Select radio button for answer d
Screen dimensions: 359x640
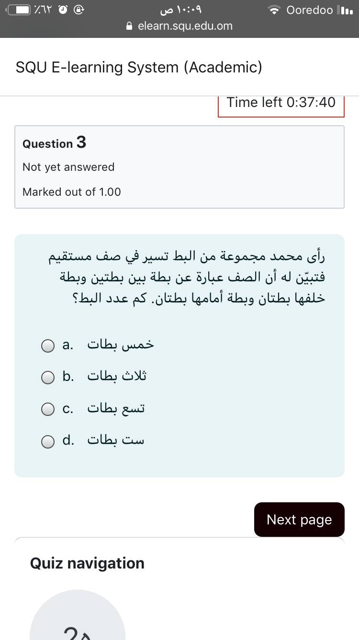48,441
